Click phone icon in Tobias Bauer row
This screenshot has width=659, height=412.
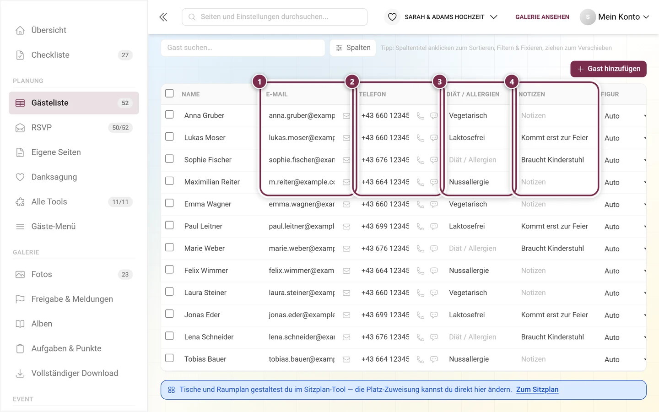click(421, 359)
